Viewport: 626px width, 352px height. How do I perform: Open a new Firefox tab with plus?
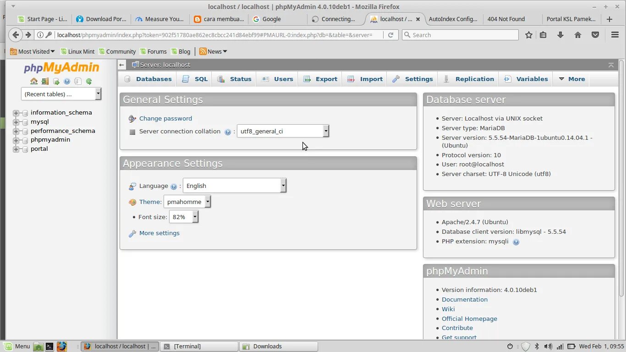coord(610,19)
